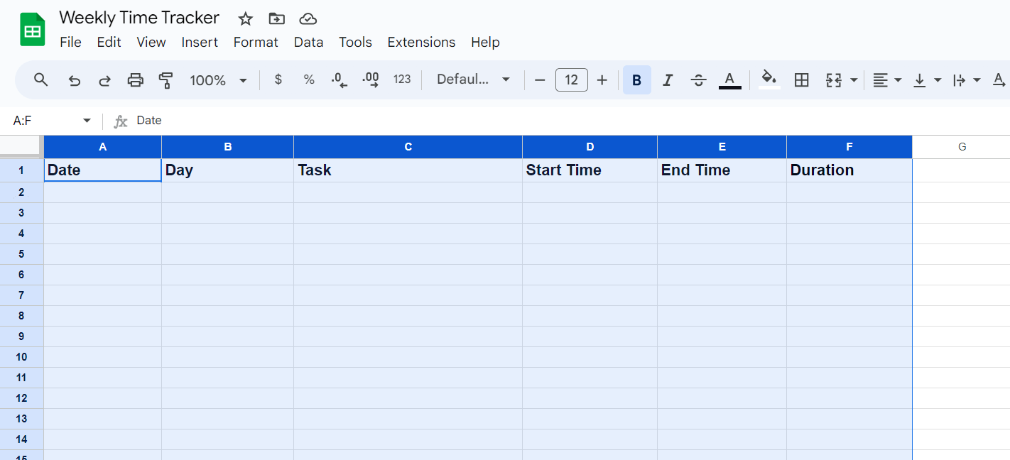1010x460 pixels.
Task: Select the Duration header cell
Action: (849, 170)
